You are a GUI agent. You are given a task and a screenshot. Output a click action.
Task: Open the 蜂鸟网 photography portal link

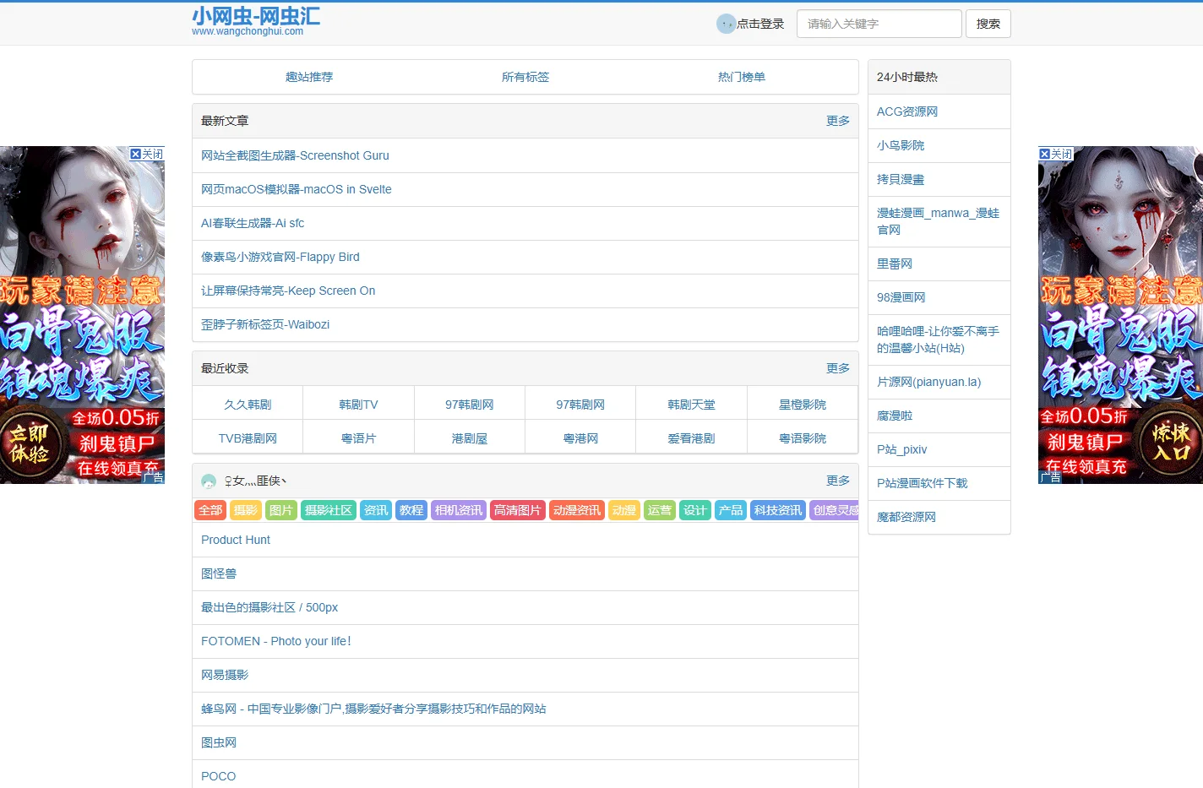[373, 709]
